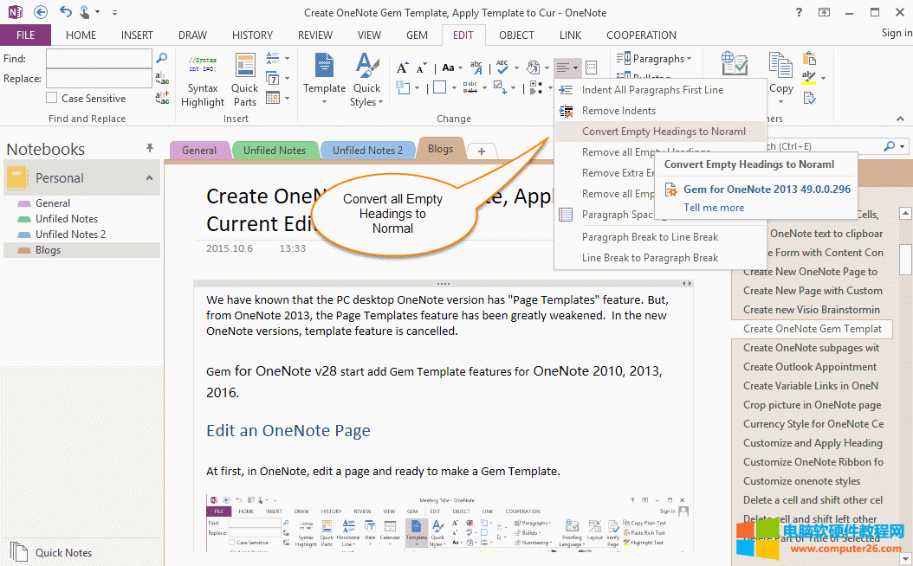Open the Syntax Highlight tool

[x=203, y=81]
